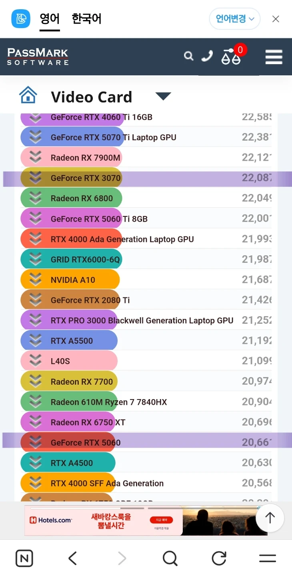
Task: Click the PassMark Software logo
Action: click(38, 56)
